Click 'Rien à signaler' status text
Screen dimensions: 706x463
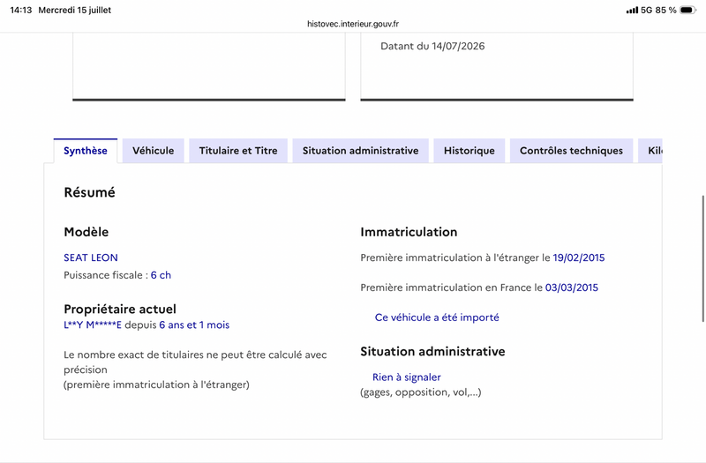(407, 377)
